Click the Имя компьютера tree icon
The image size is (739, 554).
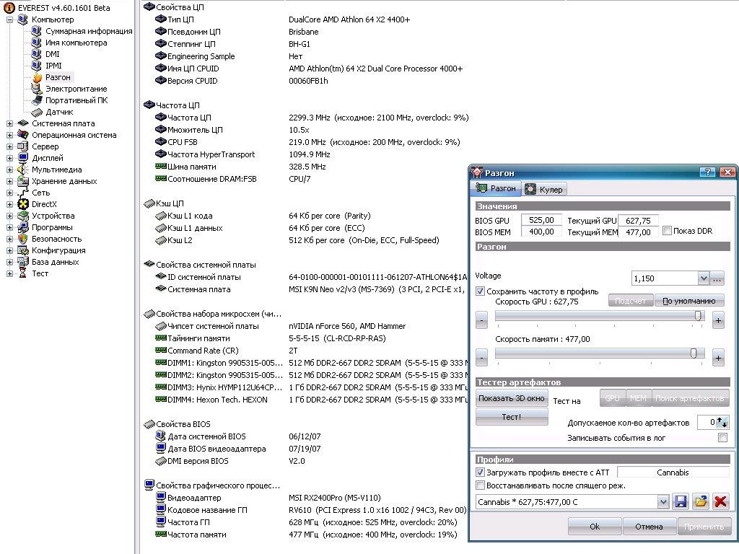pyautogui.click(x=36, y=43)
